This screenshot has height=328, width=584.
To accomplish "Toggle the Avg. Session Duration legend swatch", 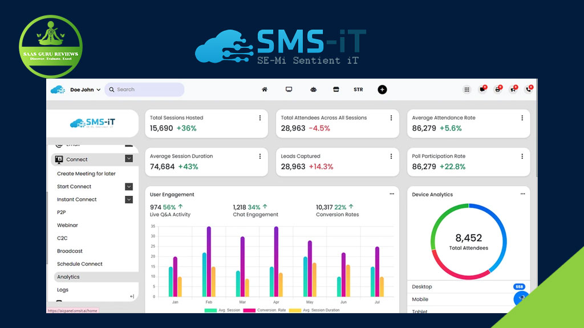I will (x=295, y=310).
